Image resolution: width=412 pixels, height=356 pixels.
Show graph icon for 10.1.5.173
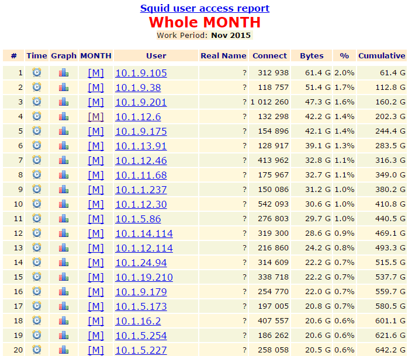click(x=64, y=306)
